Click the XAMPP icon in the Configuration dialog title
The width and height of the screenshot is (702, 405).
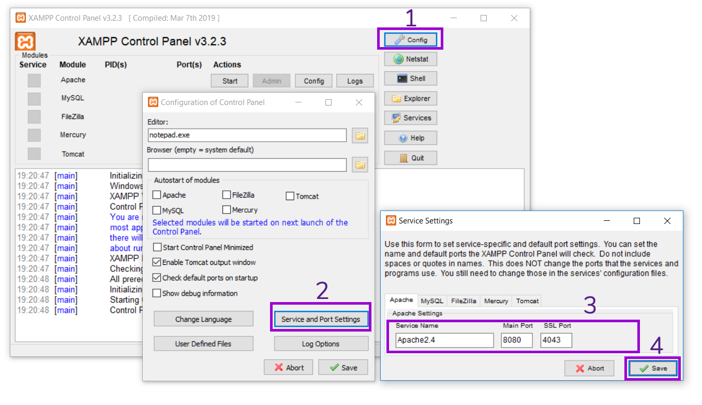[153, 102]
